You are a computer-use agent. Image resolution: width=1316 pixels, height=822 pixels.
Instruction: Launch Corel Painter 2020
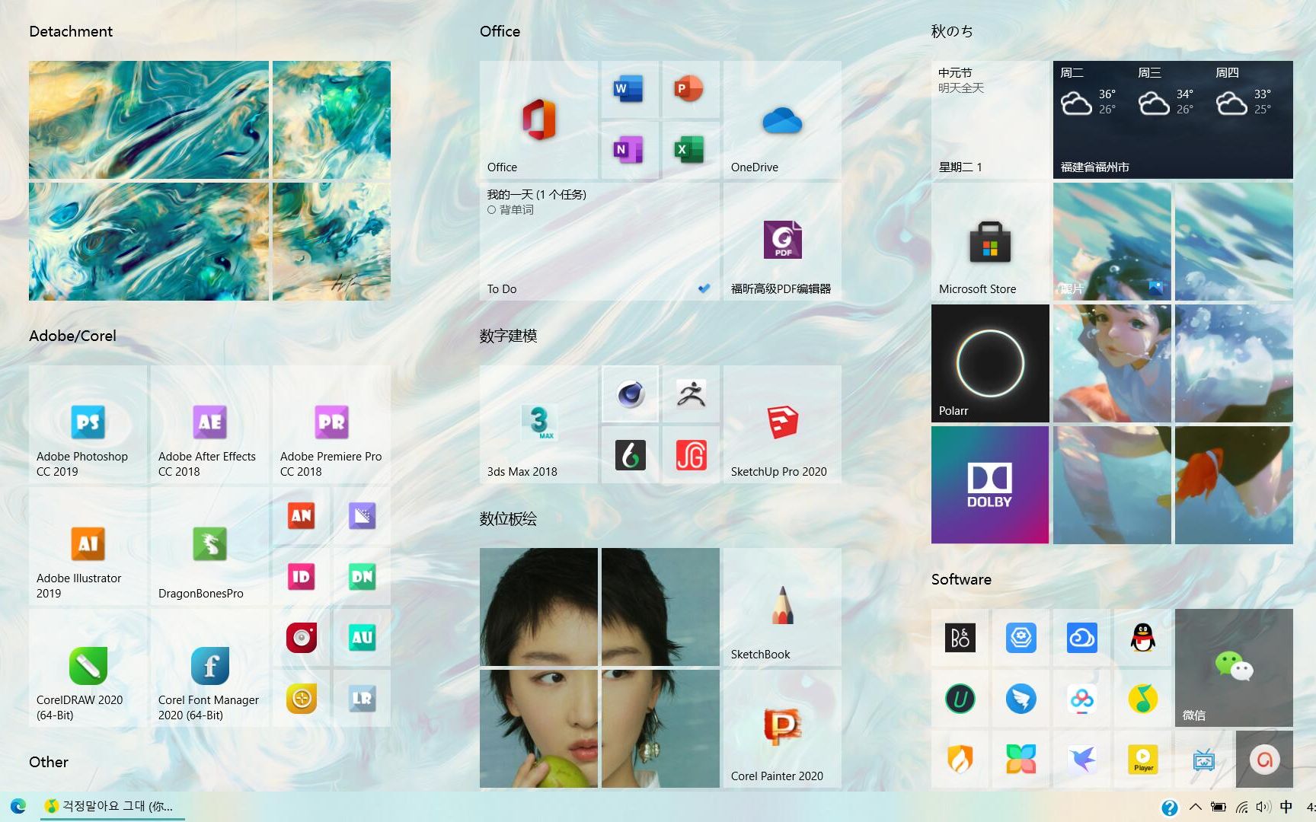[x=781, y=727]
